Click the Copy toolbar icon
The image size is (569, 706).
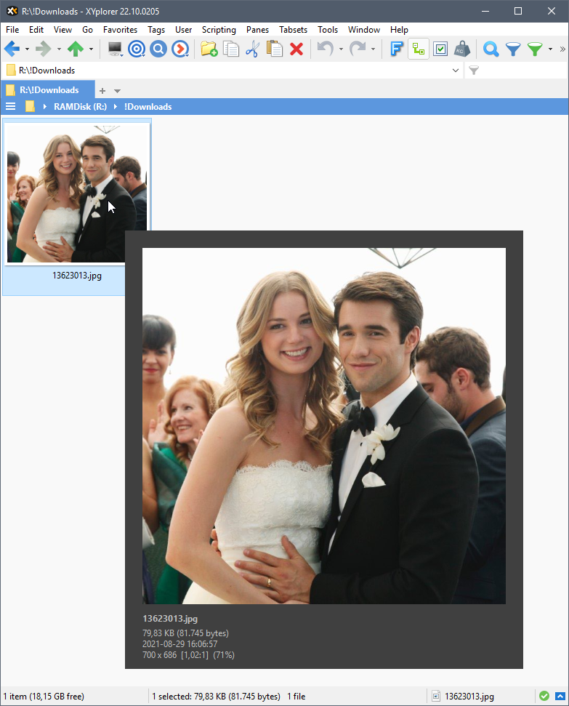(x=231, y=49)
